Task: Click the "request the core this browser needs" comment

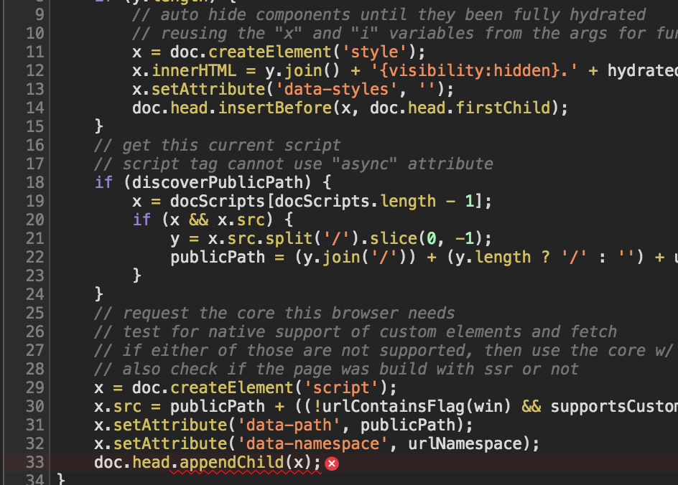Action: coord(274,313)
